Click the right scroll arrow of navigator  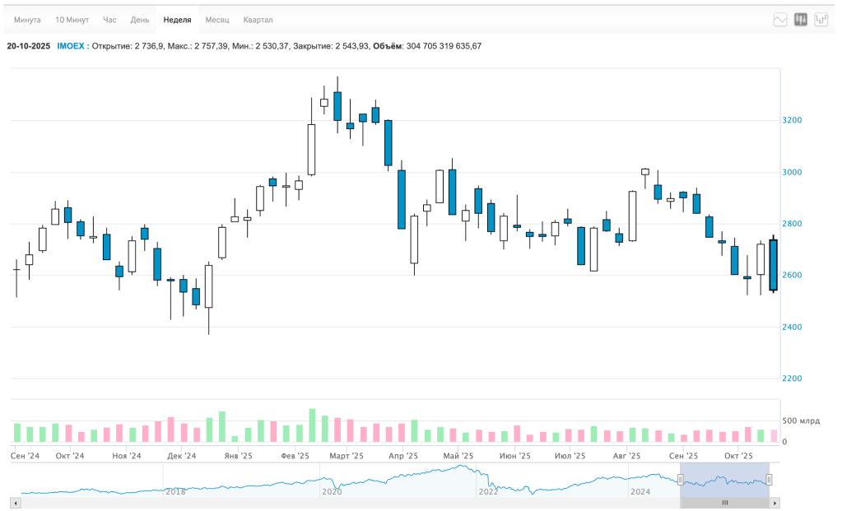(775, 503)
